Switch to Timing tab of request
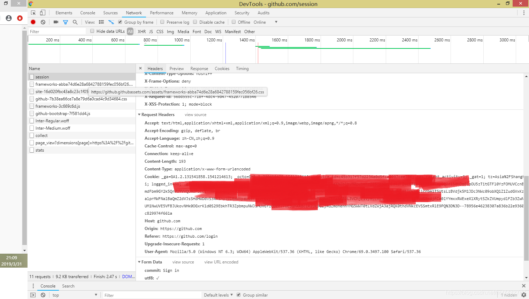 pos(242,69)
